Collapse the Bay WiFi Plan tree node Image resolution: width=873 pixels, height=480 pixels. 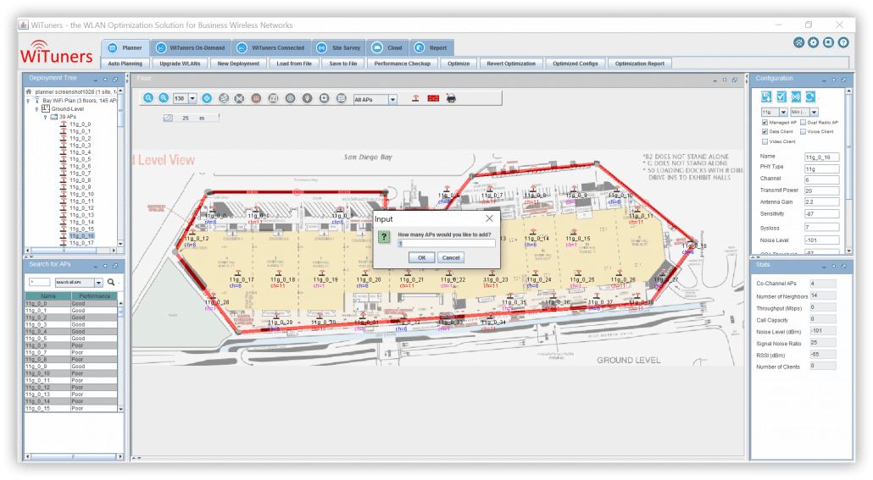coord(29,101)
